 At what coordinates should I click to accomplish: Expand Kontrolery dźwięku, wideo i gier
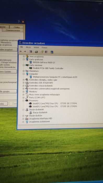click(x=24, y=80)
